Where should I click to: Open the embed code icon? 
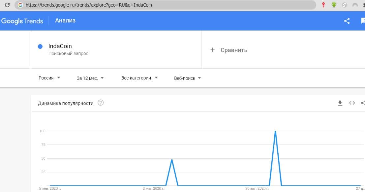click(352, 103)
